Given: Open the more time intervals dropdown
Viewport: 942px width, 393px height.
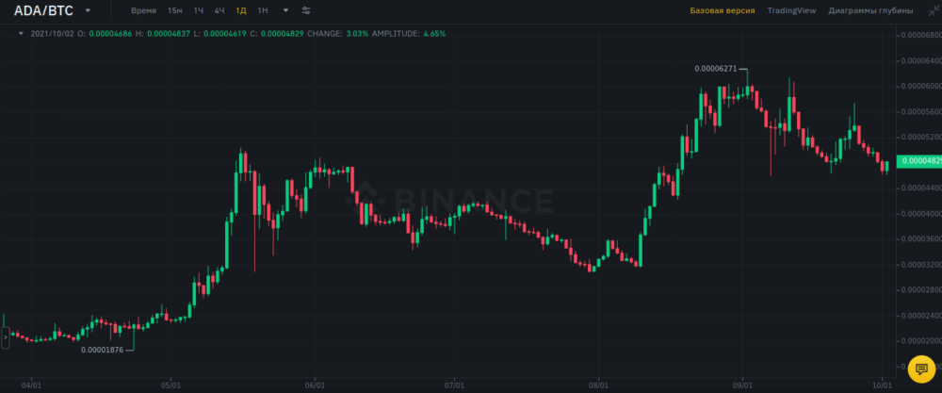Looking at the screenshot, I should 285,10.
